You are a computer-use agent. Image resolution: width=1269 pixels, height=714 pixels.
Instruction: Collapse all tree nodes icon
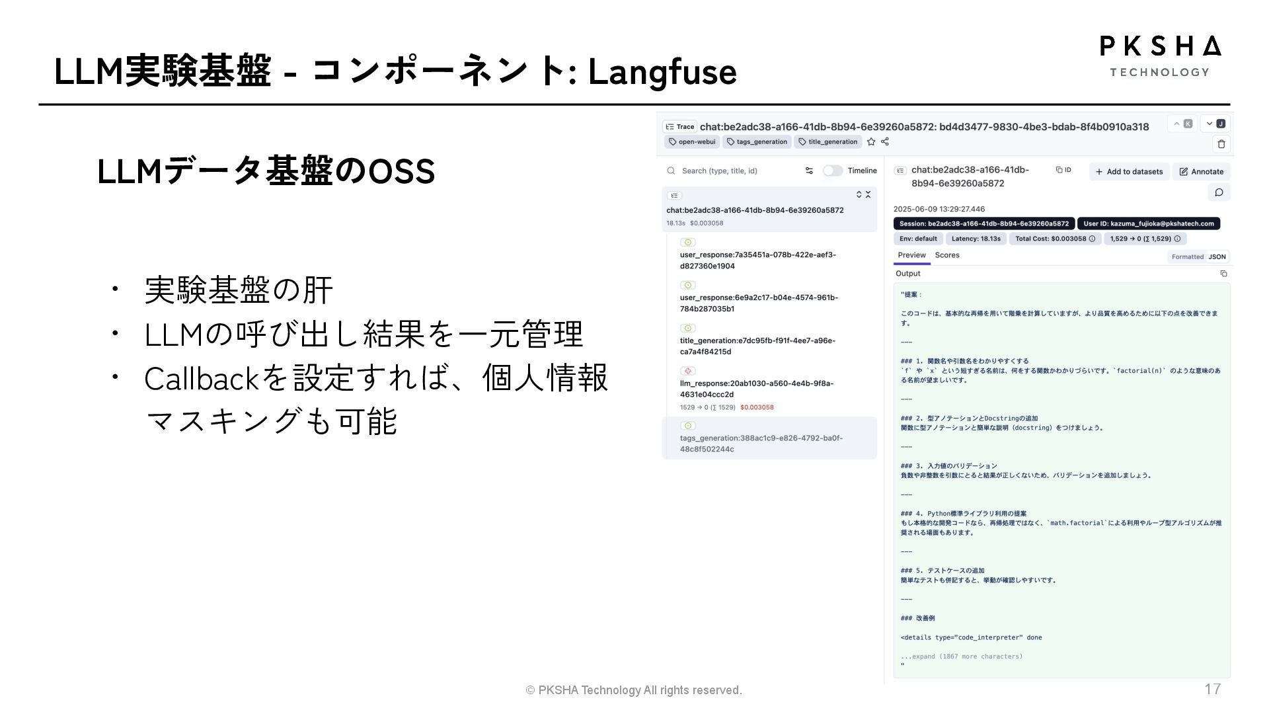868,194
